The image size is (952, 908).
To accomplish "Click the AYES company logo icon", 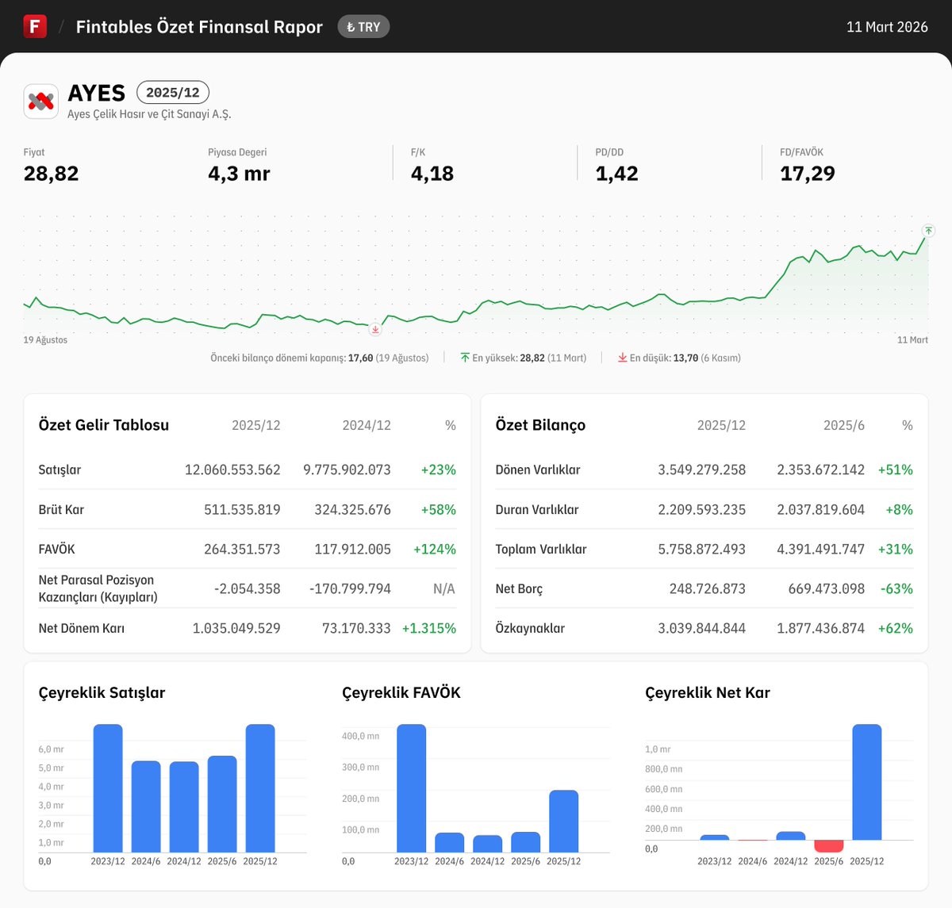I will click(x=40, y=101).
